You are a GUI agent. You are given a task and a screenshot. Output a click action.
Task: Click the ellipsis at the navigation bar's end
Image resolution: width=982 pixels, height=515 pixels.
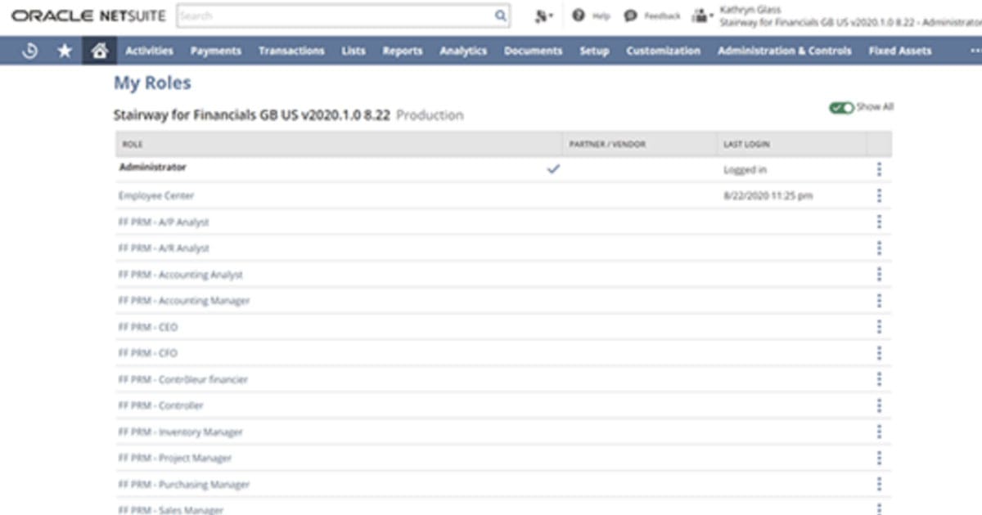coord(976,51)
